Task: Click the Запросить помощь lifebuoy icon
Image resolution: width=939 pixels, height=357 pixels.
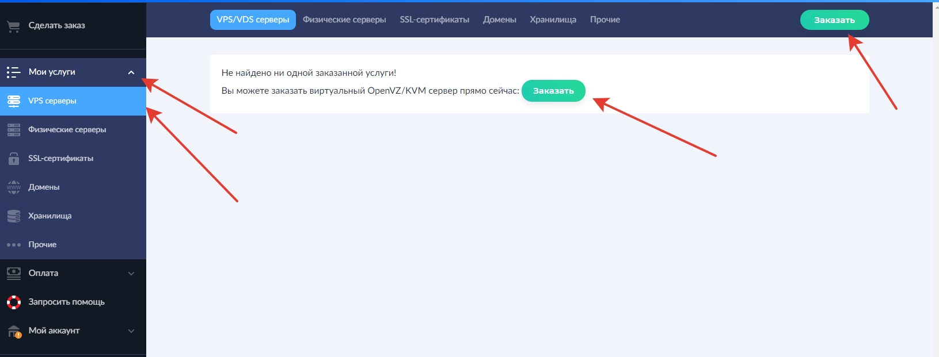Action: coord(13,302)
